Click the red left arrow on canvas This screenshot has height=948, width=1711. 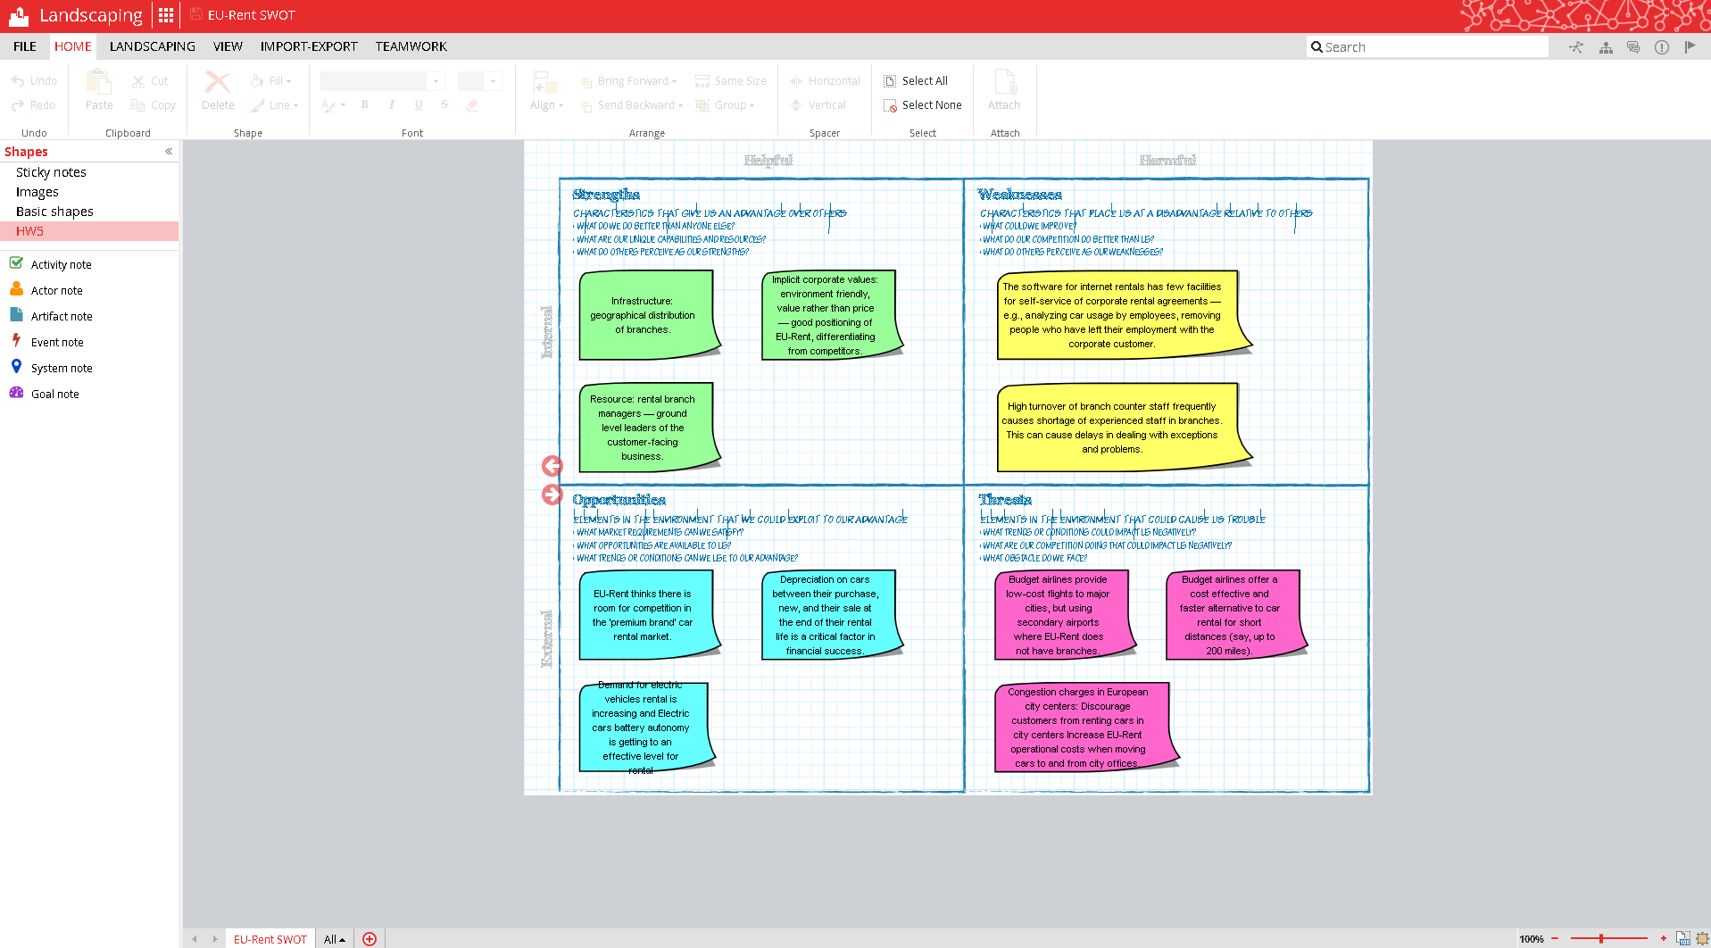[552, 466]
